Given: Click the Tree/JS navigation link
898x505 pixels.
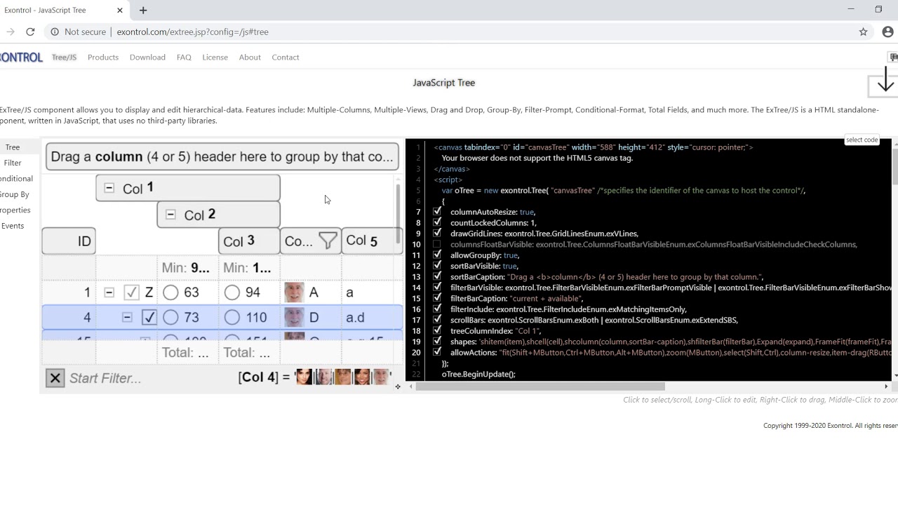Looking at the screenshot, I should click(x=64, y=58).
